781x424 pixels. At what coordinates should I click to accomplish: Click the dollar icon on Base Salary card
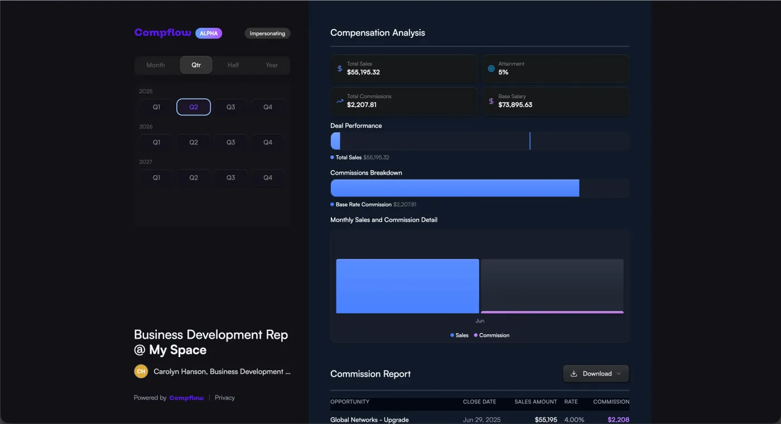(x=491, y=101)
